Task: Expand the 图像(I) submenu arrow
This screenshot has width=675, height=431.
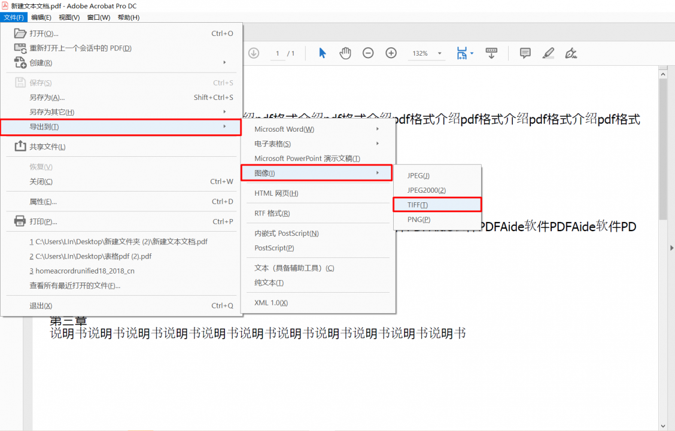Action: click(x=378, y=173)
